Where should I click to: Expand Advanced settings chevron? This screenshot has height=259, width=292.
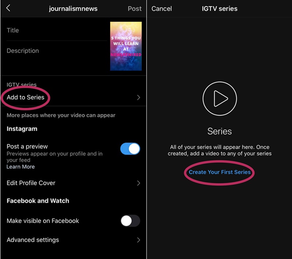click(x=138, y=240)
